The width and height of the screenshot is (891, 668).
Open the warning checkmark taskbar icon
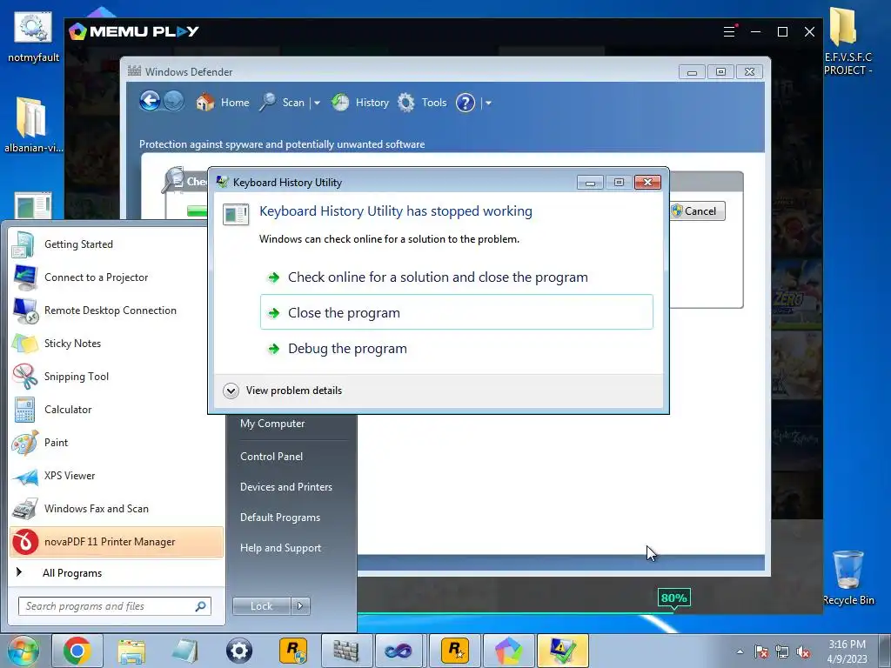(563, 651)
